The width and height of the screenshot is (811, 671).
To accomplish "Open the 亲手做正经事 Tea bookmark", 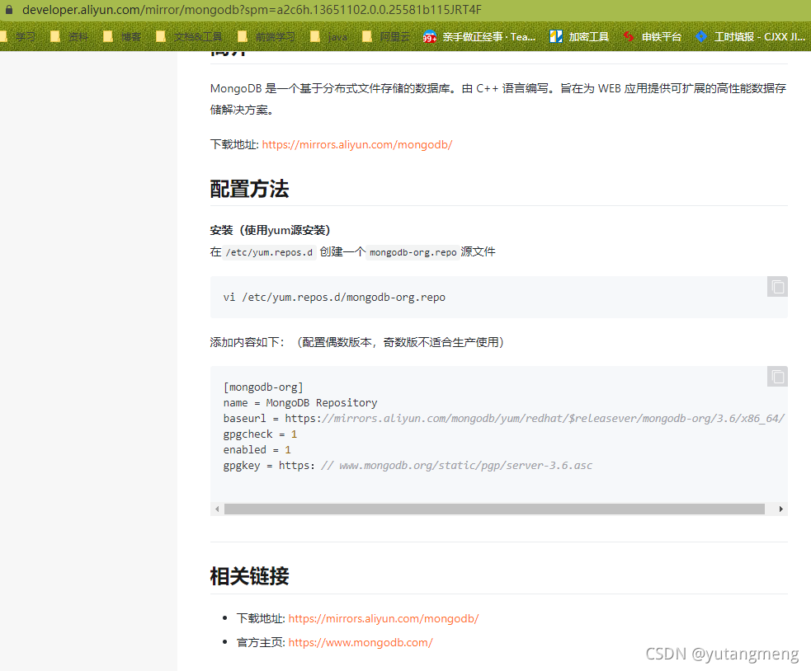I will tap(479, 37).
